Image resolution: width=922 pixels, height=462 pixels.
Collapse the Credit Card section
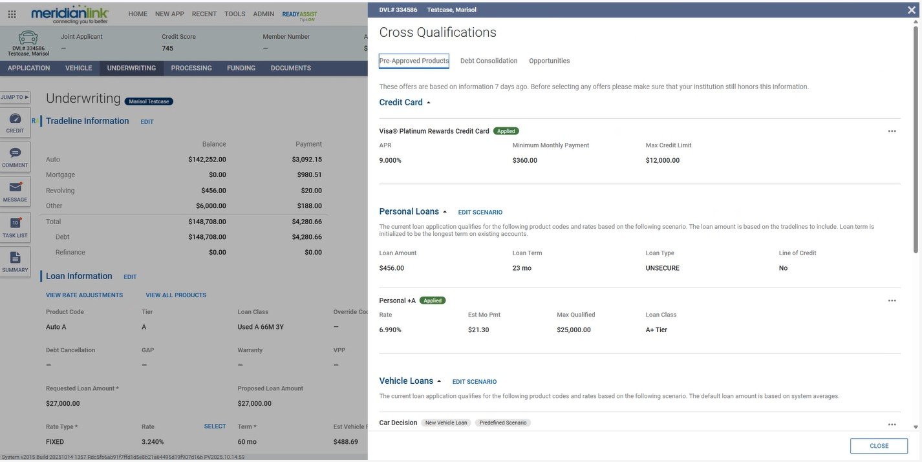pyautogui.click(x=428, y=103)
